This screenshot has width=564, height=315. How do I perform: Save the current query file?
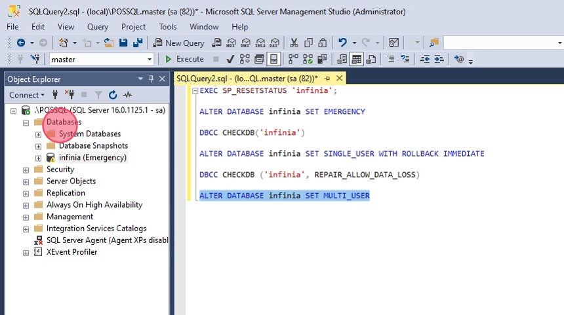pos(123,43)
